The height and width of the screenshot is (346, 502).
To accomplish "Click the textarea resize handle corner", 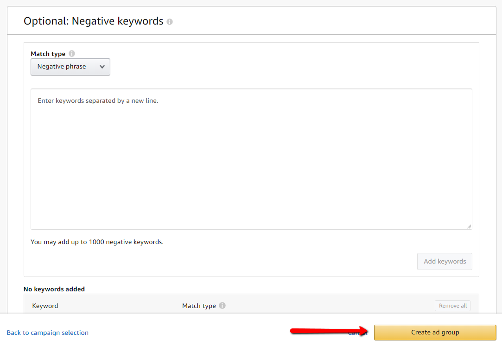I will [x=469, y=226].
